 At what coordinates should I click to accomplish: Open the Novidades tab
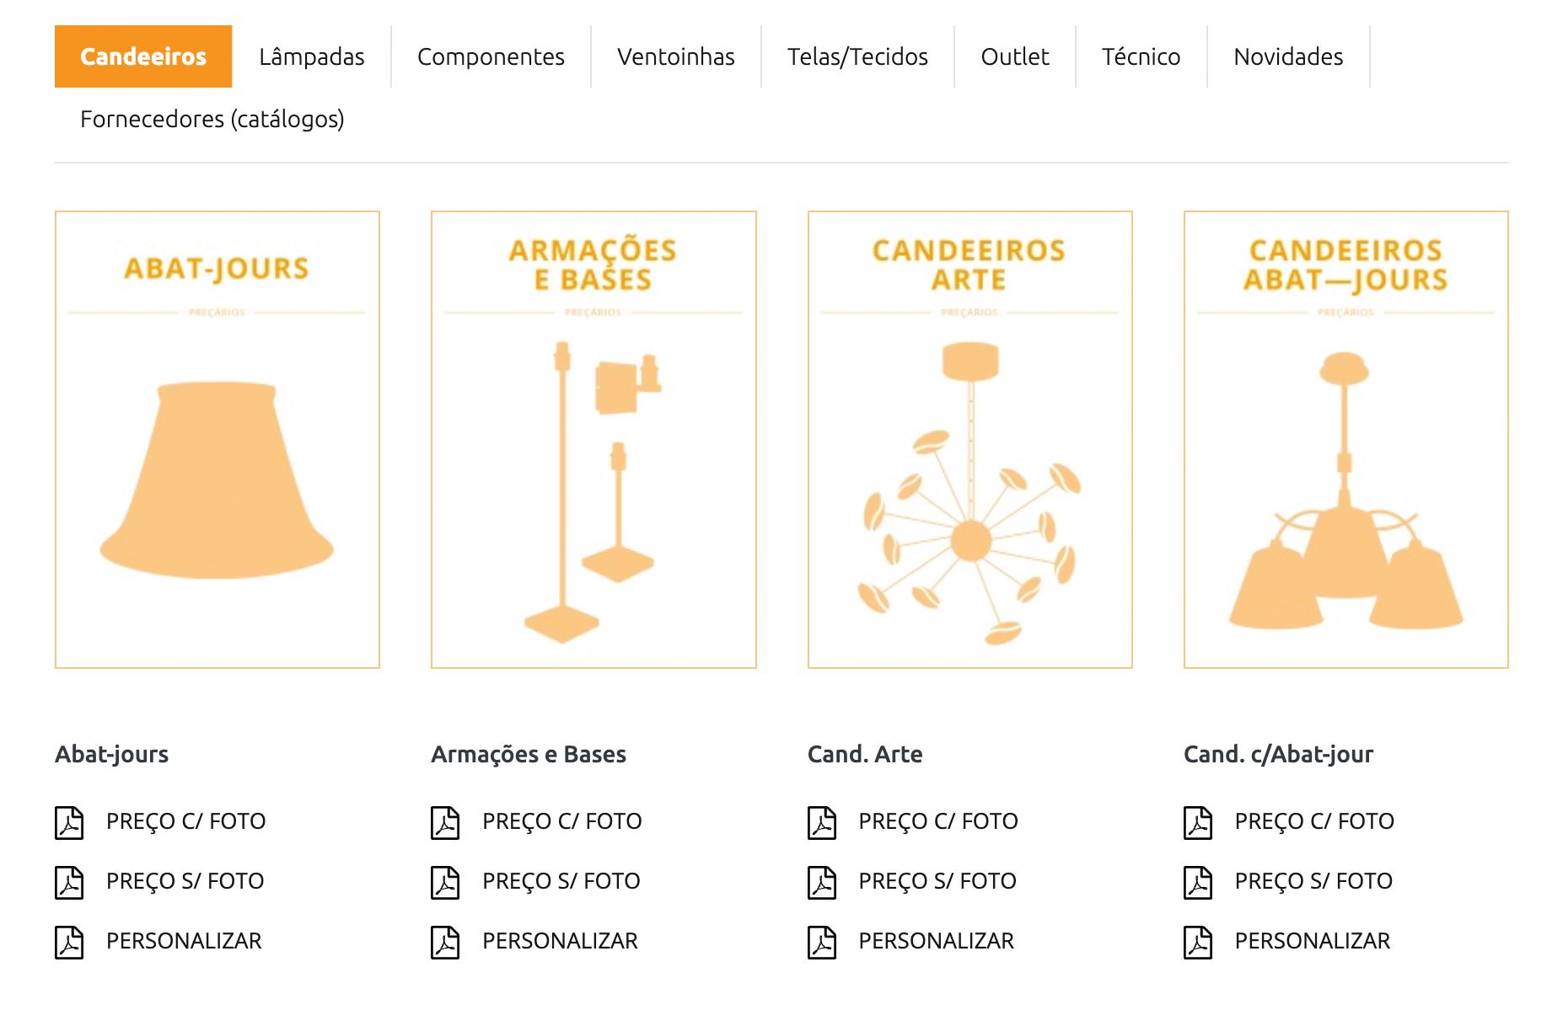tap(1288, 56)
